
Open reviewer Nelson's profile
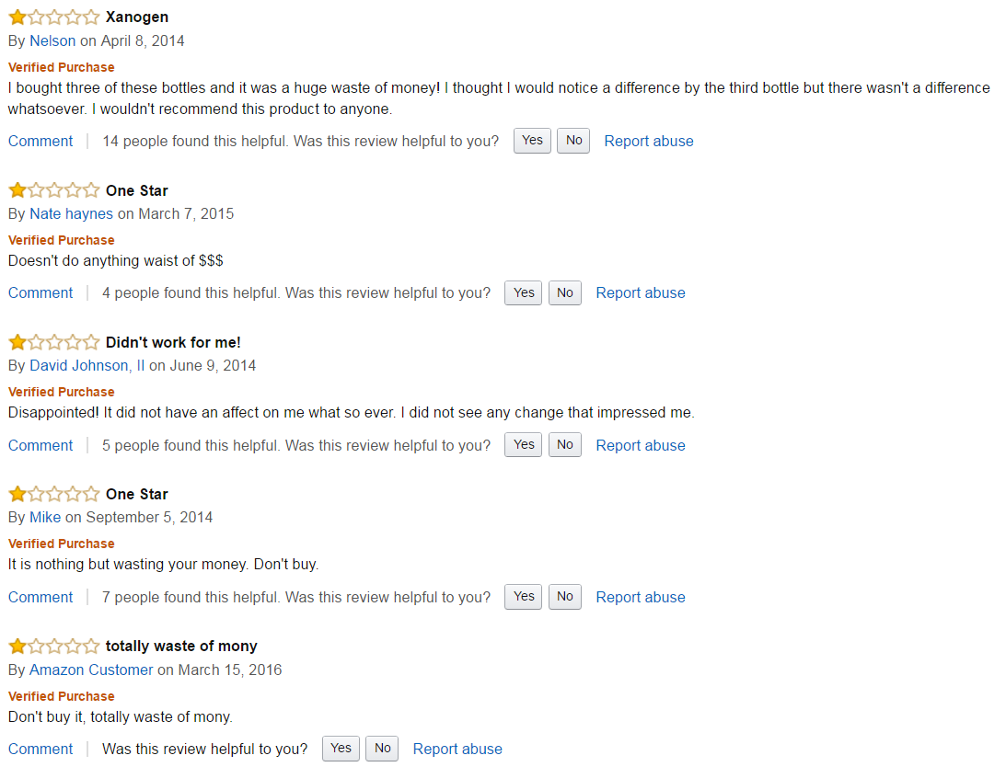pyautogui.click(x=52, y=40)
